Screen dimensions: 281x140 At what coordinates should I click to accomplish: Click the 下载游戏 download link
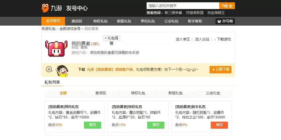[x=224, y=39]
